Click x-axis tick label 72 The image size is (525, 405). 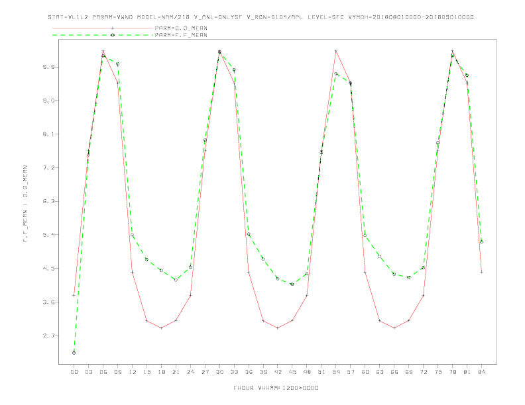(x=424, y=372)
